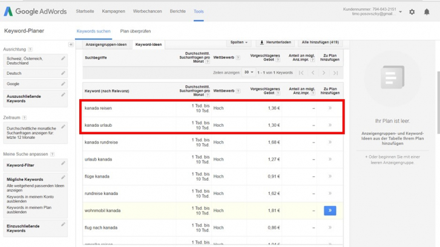
Task: Click the page vertical scrollbar
Action: (x=438, y=103)
